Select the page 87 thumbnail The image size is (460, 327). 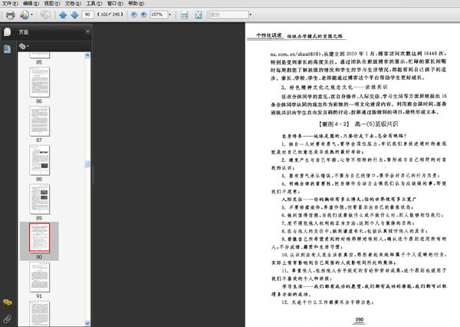39,121
